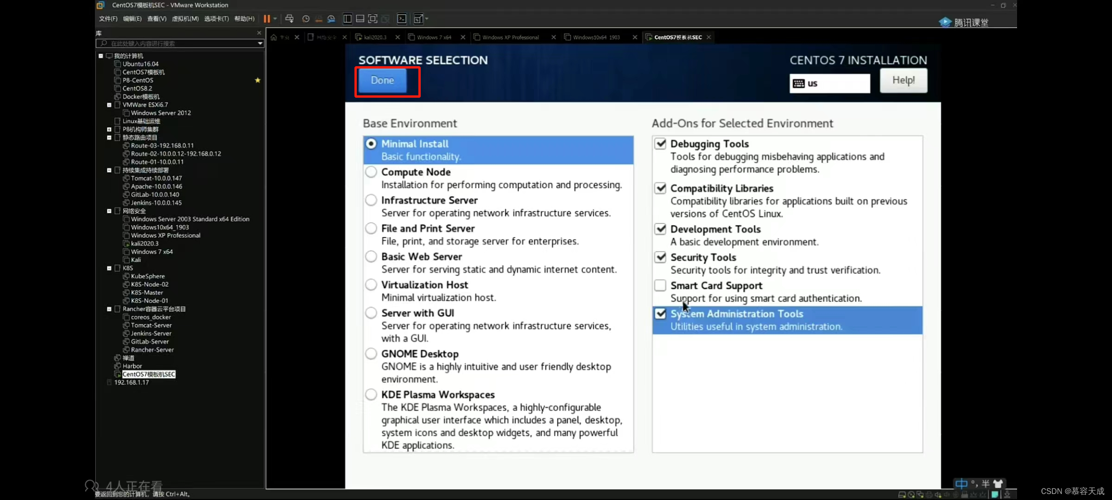Open the 虚拟机(M) menu

185,19
